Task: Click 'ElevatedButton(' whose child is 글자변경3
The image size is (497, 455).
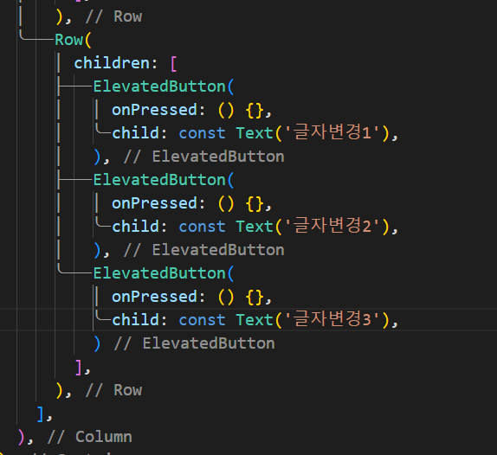Action: tap(164, 273)
